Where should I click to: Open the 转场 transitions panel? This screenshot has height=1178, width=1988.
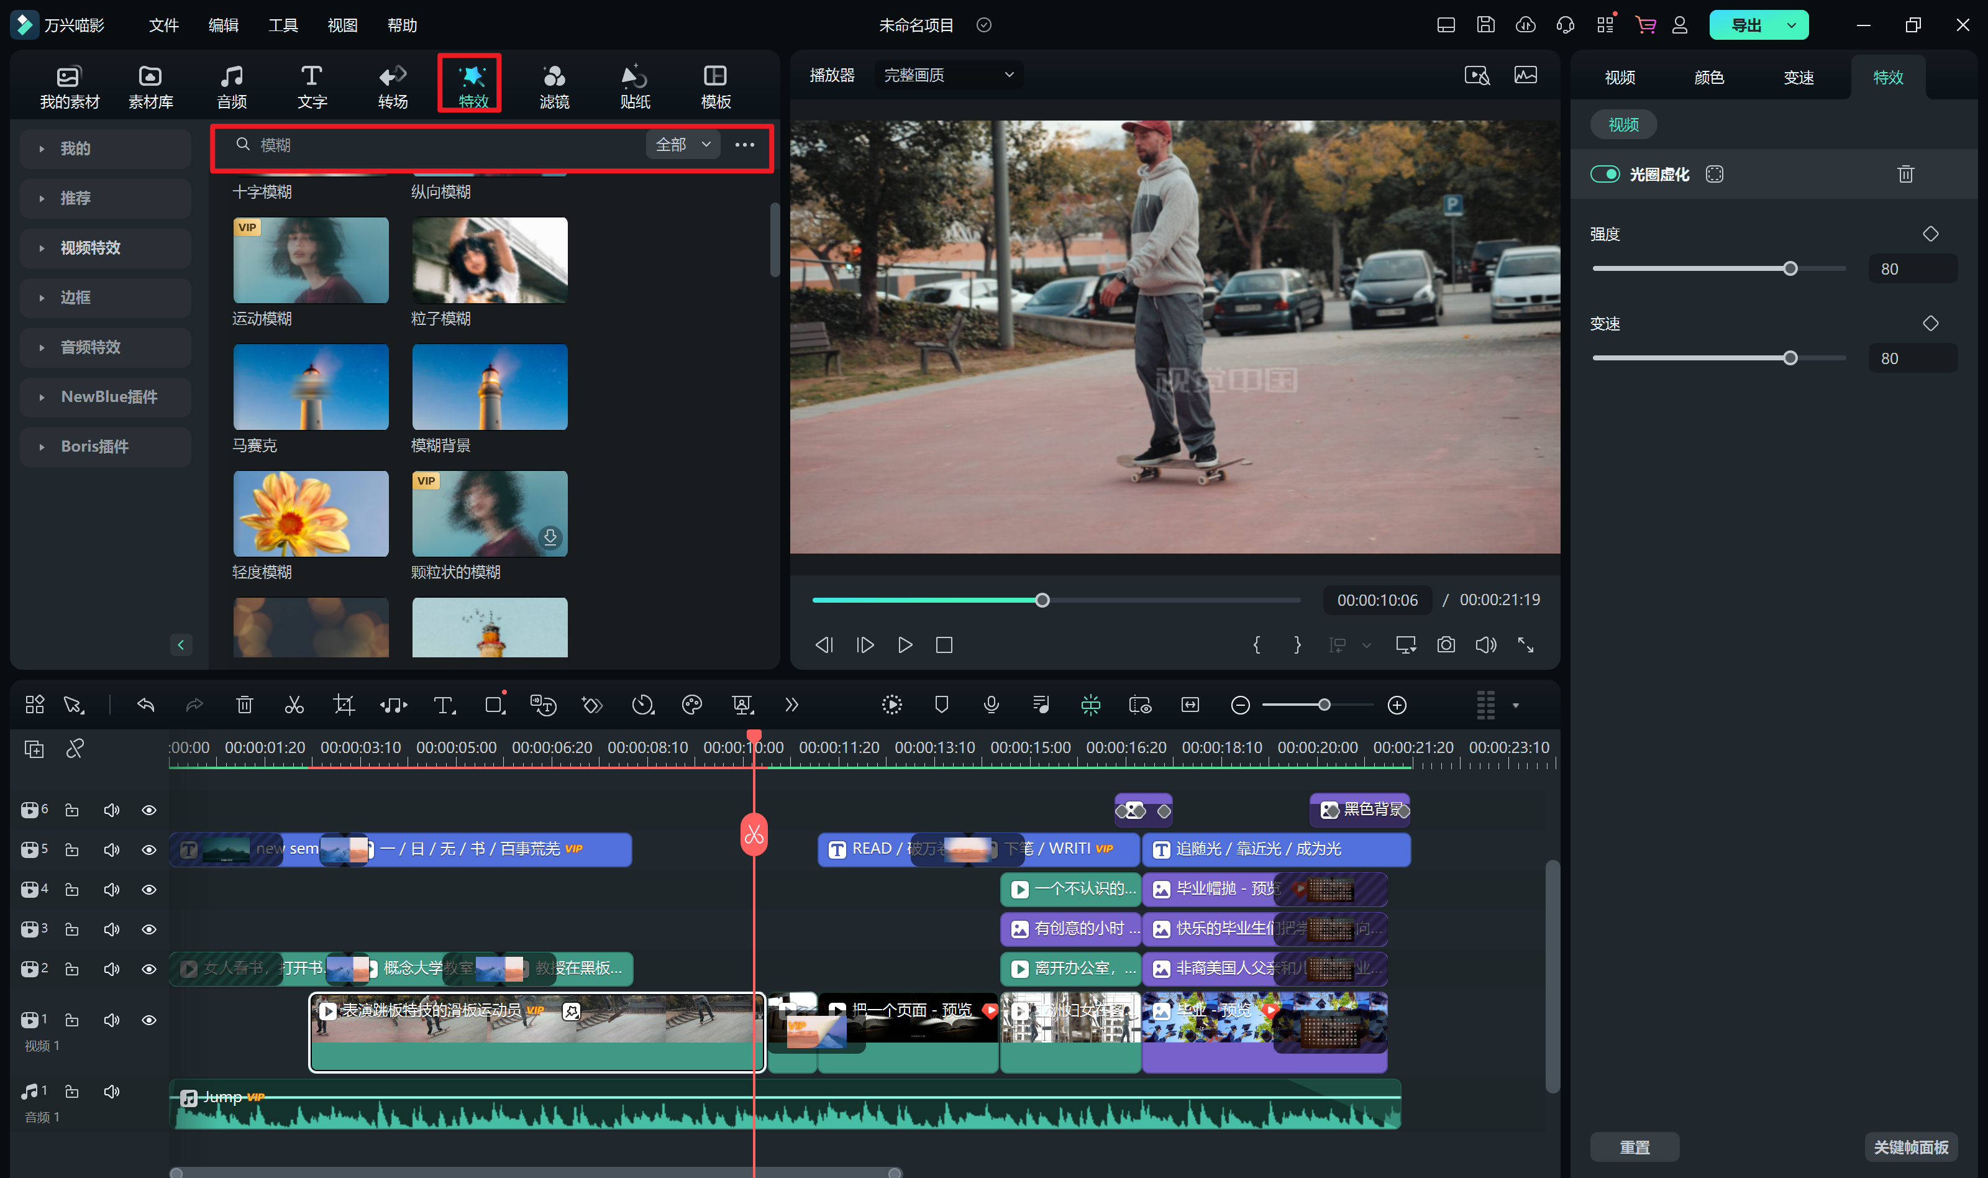coord(393,86)
